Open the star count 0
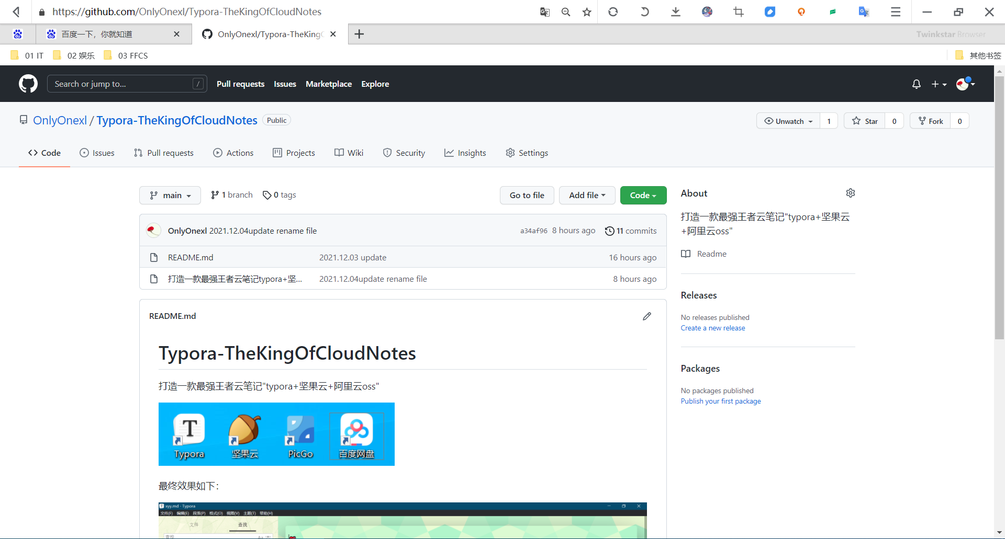Viewport: 1005px width, 539px height. pos(894,121)
